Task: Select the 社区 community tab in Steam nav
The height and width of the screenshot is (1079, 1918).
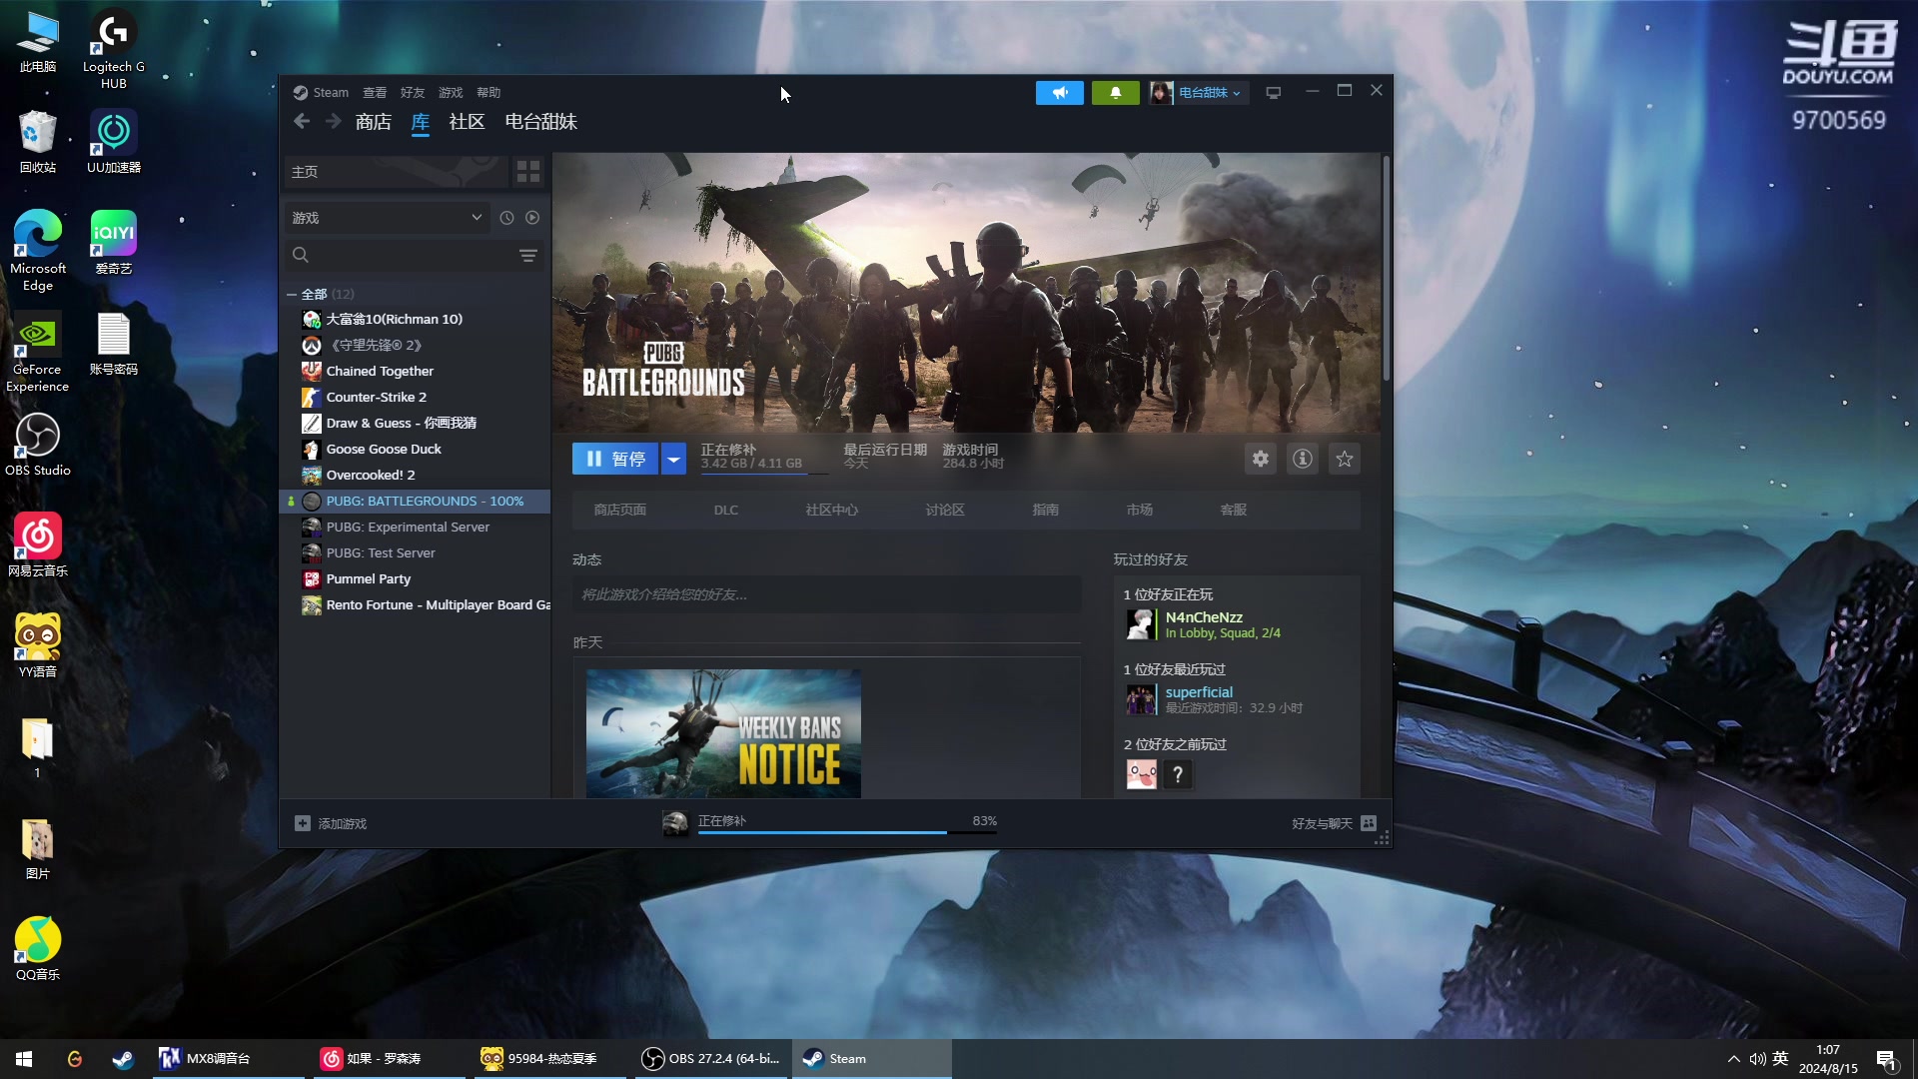Action: (x=467, y=121)
